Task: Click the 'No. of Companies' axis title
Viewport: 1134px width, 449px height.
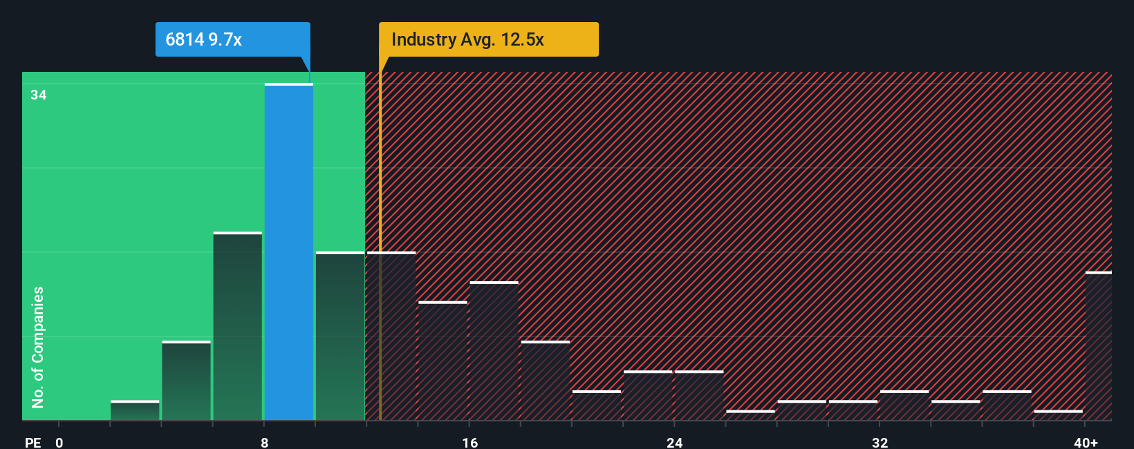Action: coord(38,347)
